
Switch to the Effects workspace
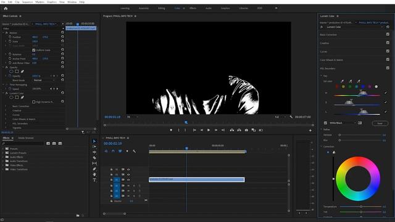193,8
